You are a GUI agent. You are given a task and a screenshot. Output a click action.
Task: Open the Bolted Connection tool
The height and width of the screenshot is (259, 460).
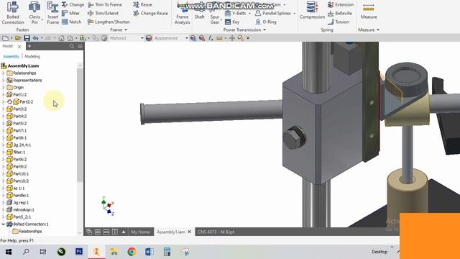pyautogui.click(x=13, y=13)
